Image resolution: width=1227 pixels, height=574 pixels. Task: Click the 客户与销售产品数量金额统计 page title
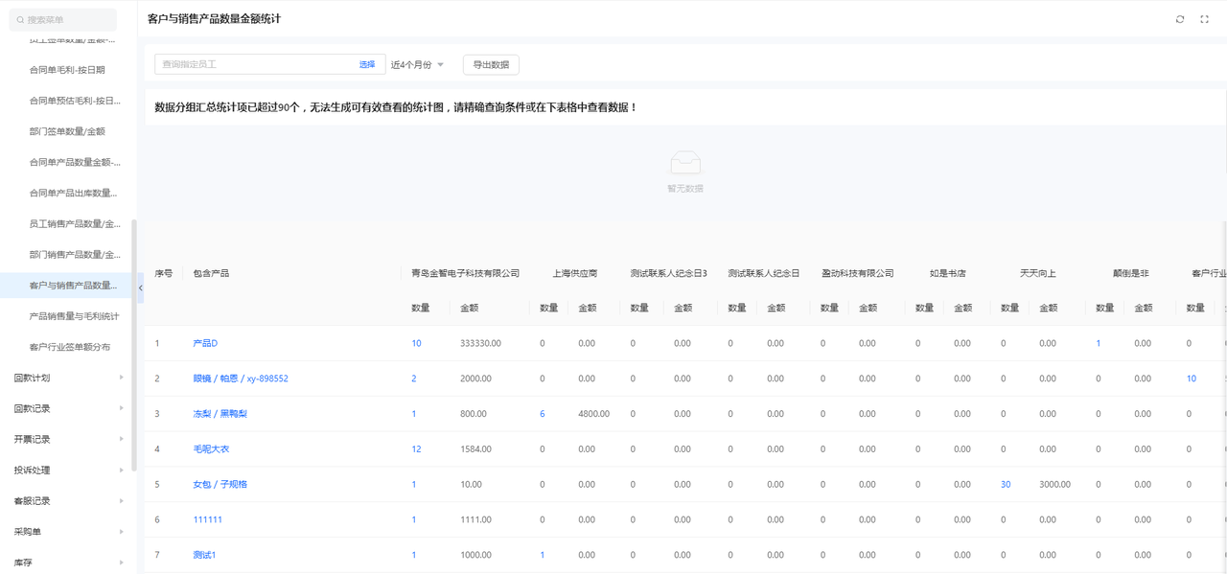click(x=215, y=19)
